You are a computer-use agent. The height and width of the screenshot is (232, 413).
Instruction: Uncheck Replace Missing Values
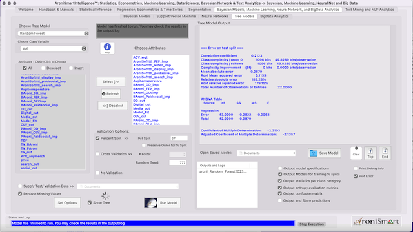pos(20,194)
